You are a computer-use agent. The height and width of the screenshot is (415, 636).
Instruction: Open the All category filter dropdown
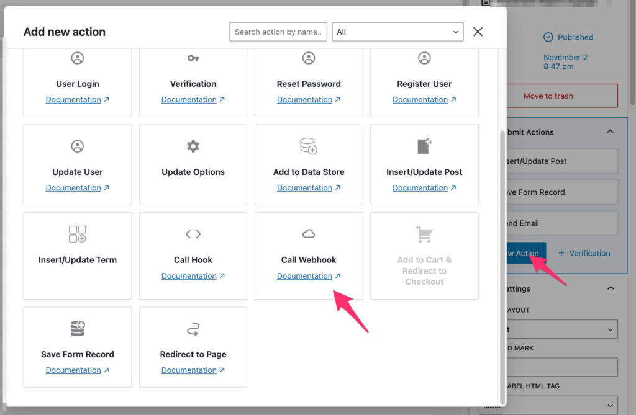[x=397, y=32]
